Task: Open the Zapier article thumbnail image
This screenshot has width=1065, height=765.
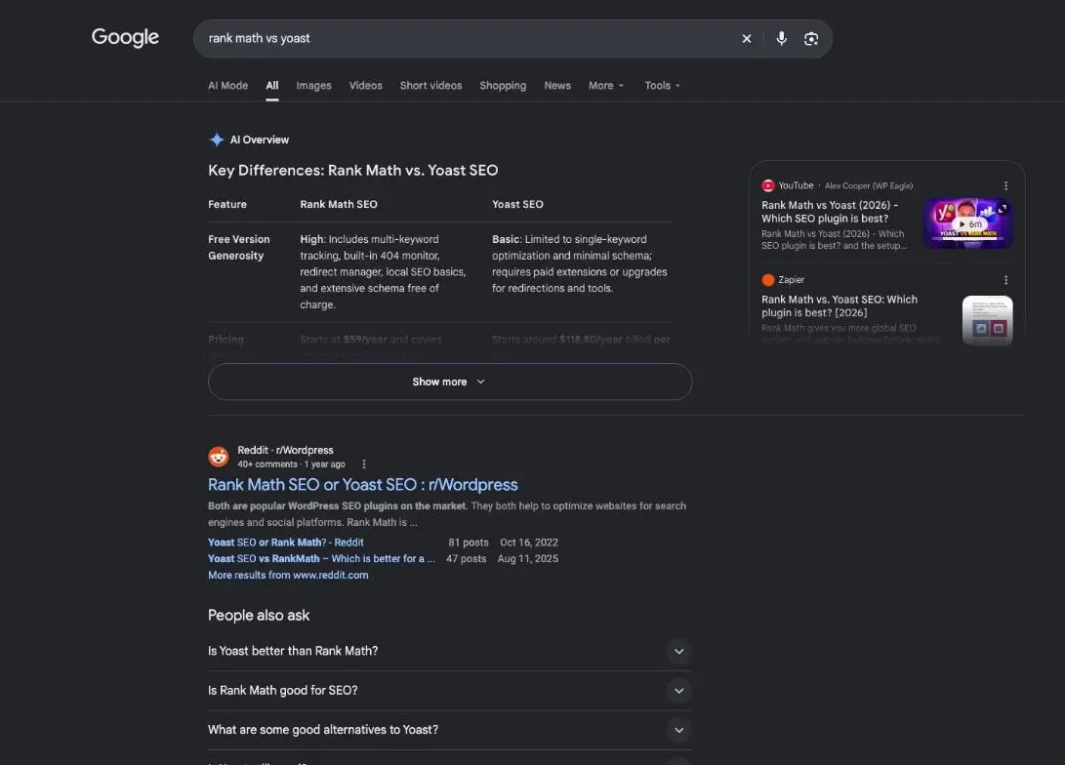Action: coord(988,320)
